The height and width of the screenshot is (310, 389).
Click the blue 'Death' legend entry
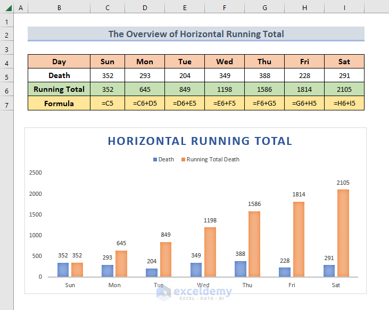[163, 159]
